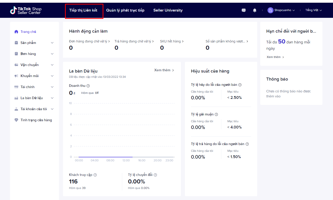Open Đơn hàng đang chờ xử lý link
This screenshot has width=333, height=200.
[x=90, y=41]
